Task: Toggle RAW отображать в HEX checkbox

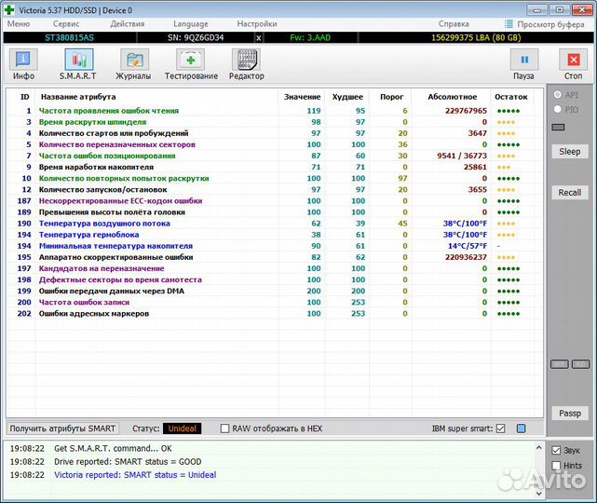Action: point(225,428)
